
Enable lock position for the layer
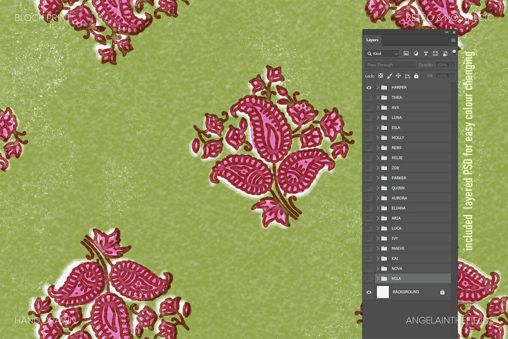point(398,76)
